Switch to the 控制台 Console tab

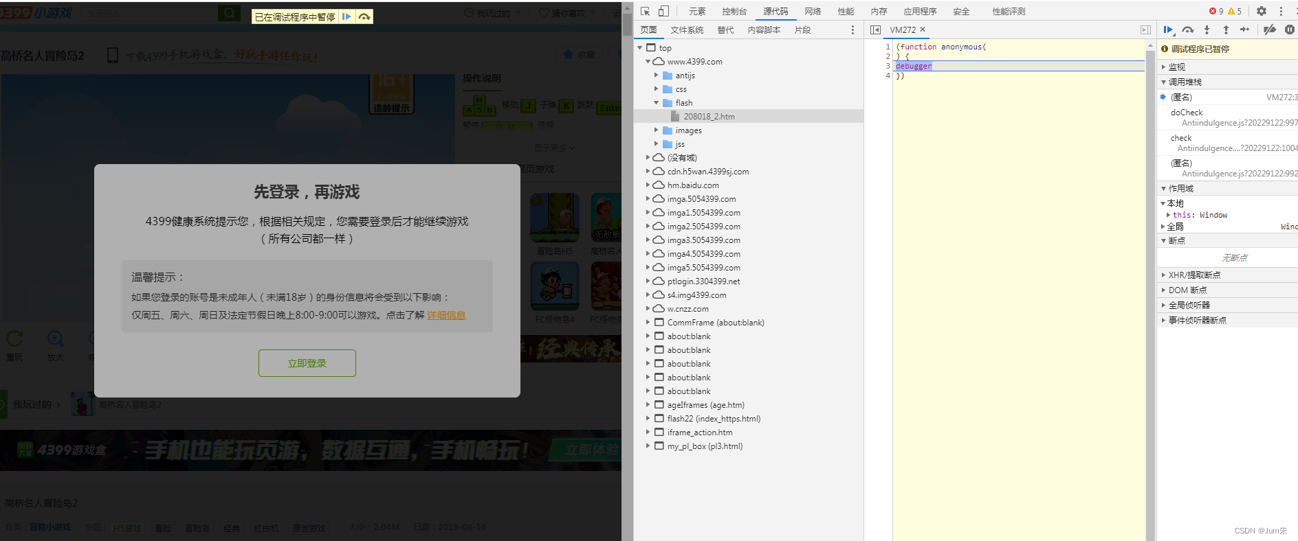[734, 11]
